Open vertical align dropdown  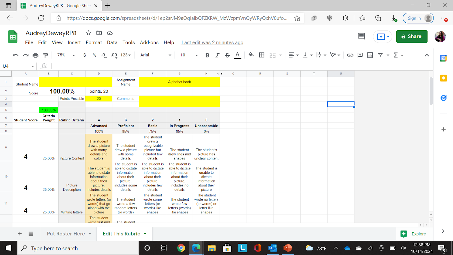(307, 55)
